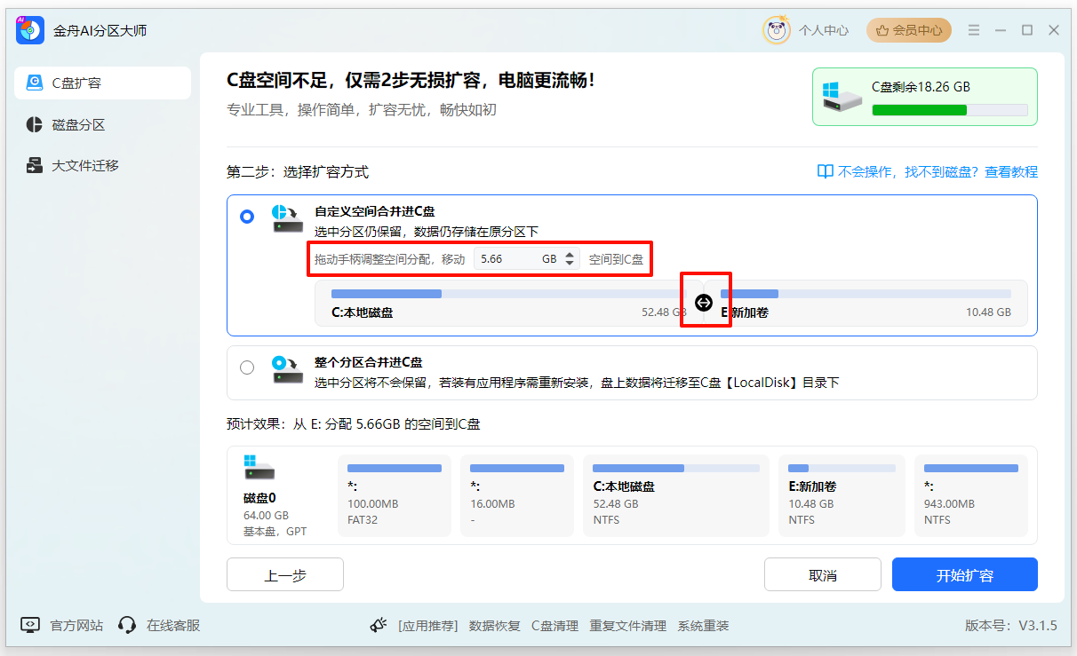Click the hamburger menu icon near window controls
Image resolution: width=1077 pixels, height=656 pixels.
[x=974, y=29]
